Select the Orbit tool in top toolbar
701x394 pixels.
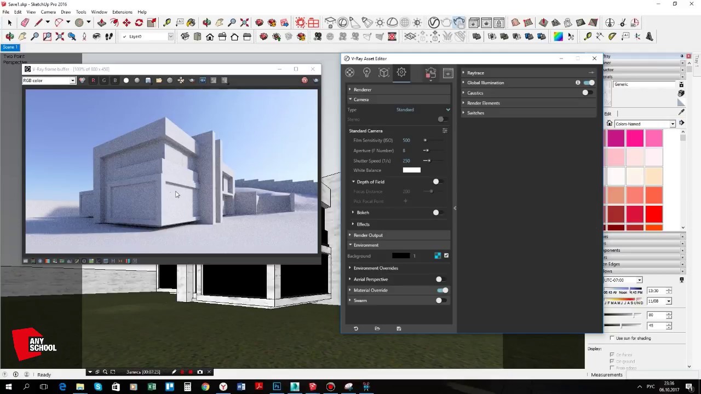tap(206, 23)
